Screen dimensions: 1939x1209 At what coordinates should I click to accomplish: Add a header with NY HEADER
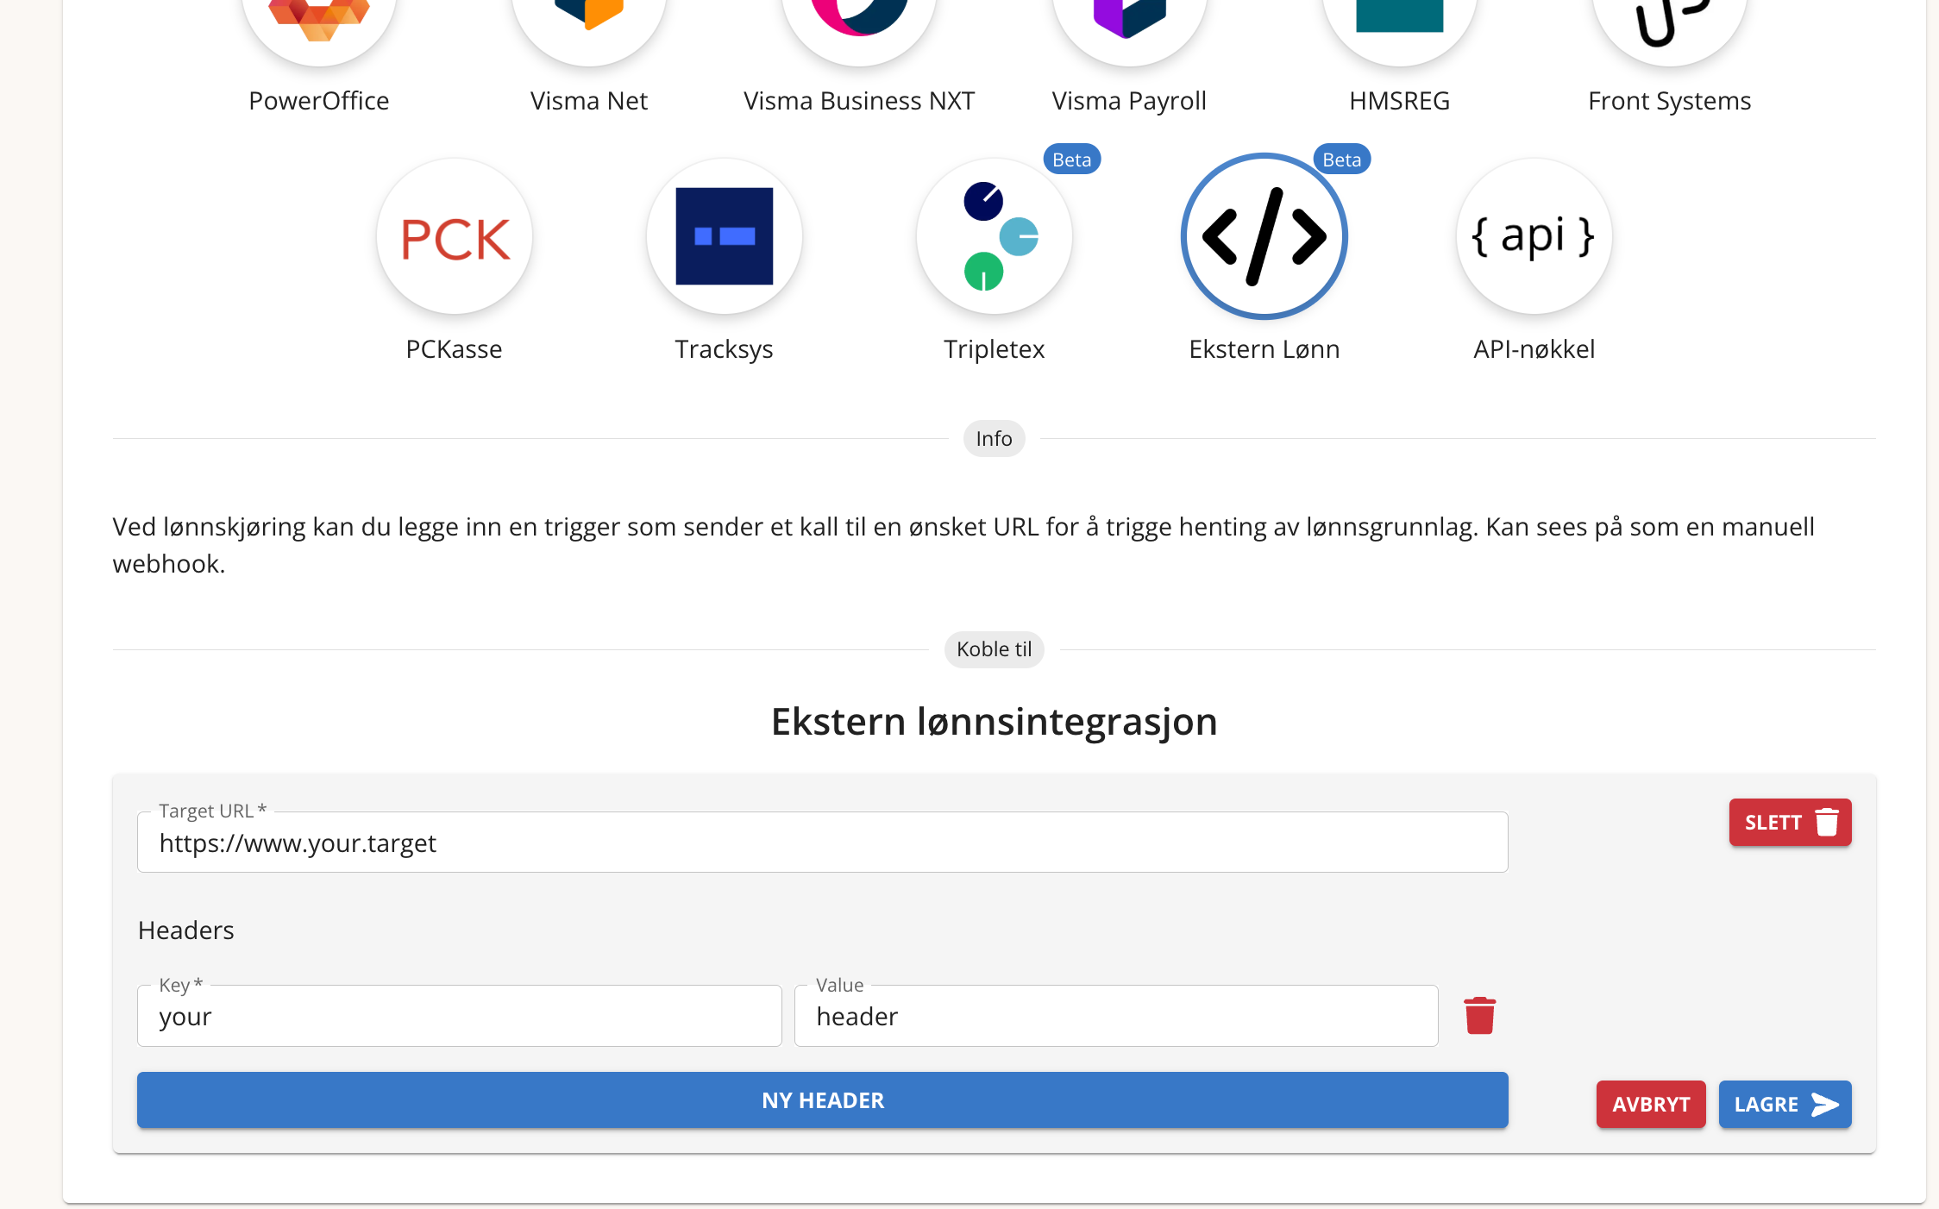coord(822,1100)
